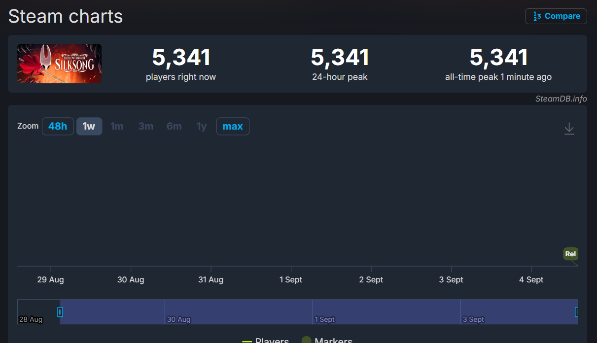Image resolution: width=597 pixels, height=343 pixels.
Task: Click the 31 Aug axis label
Action: coord(211,279)
